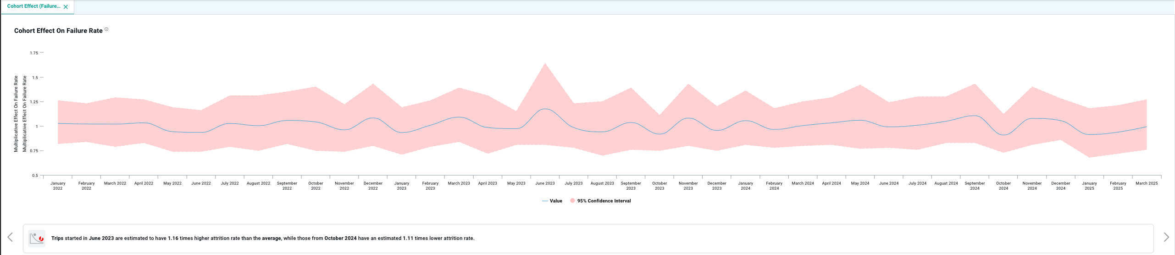Toggle 95% Confidence Interval legend text

point(604,201)
